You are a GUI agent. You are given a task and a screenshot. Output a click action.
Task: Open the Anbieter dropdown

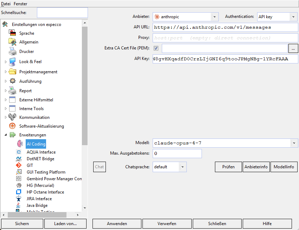point(215,17)
